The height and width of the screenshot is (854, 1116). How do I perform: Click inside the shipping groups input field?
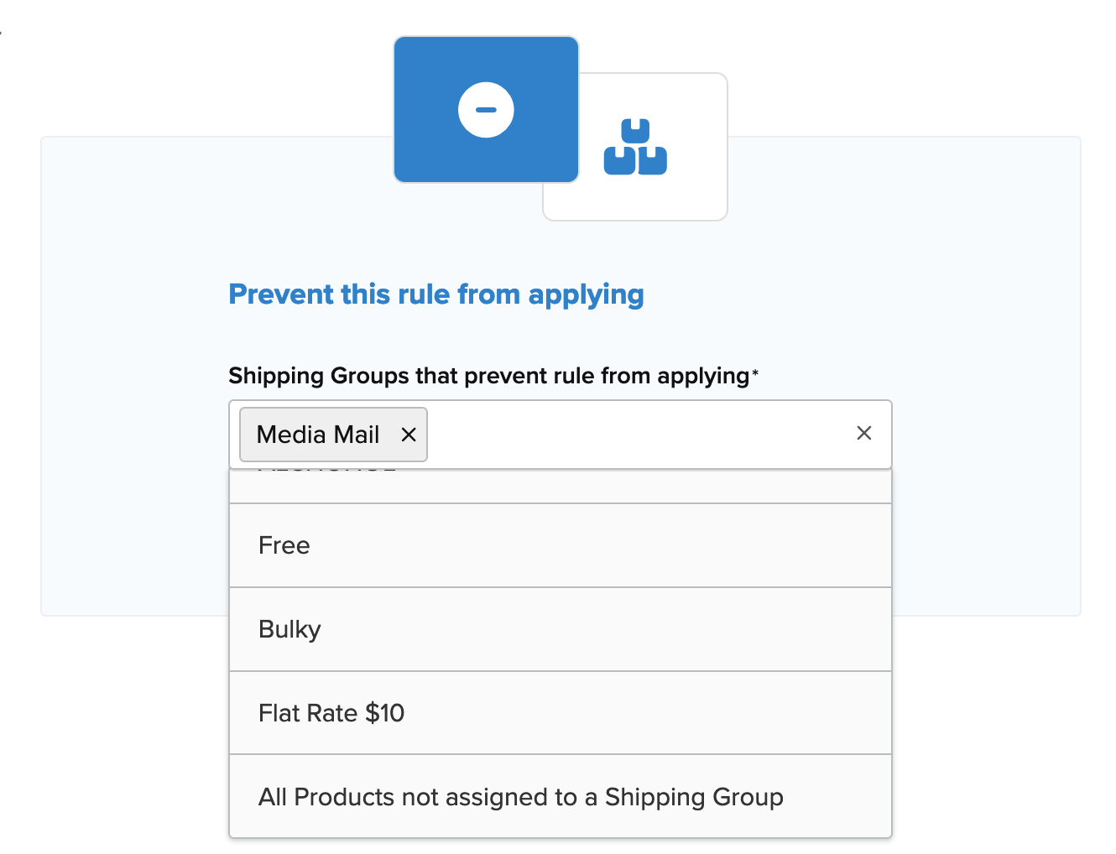638,435
